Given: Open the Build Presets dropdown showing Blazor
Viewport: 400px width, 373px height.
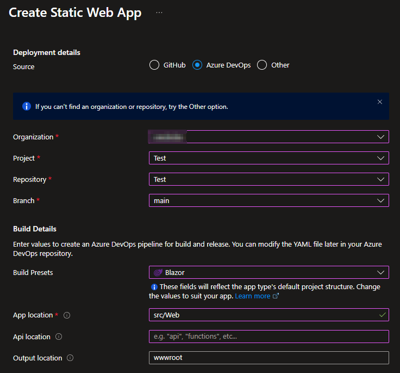Looking at the screenshot, I should point(269,272).
